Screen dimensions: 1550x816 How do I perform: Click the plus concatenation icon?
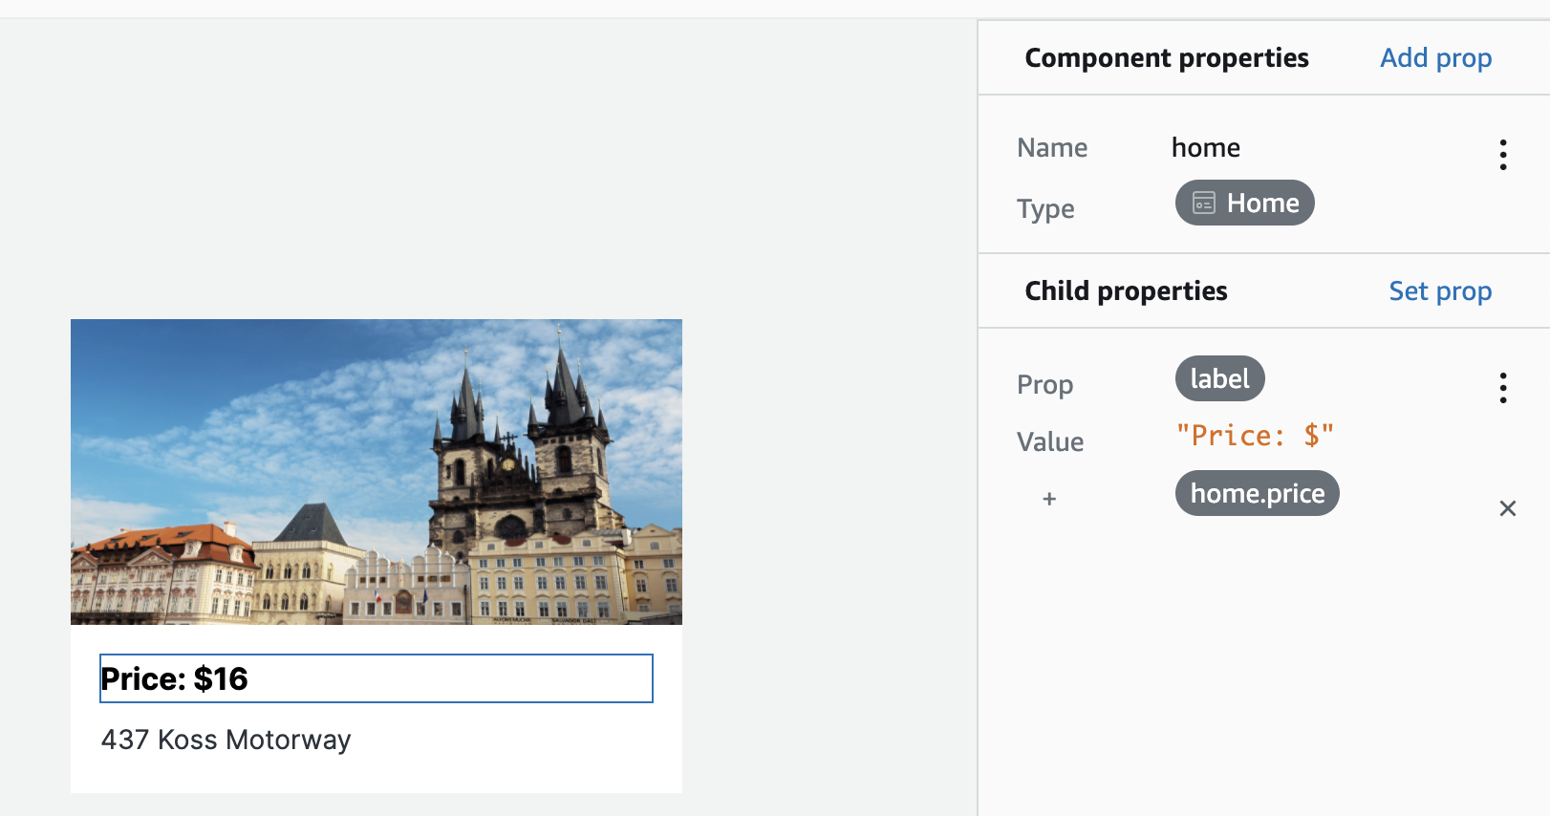pyautogui.click(x=1049, y=499)
